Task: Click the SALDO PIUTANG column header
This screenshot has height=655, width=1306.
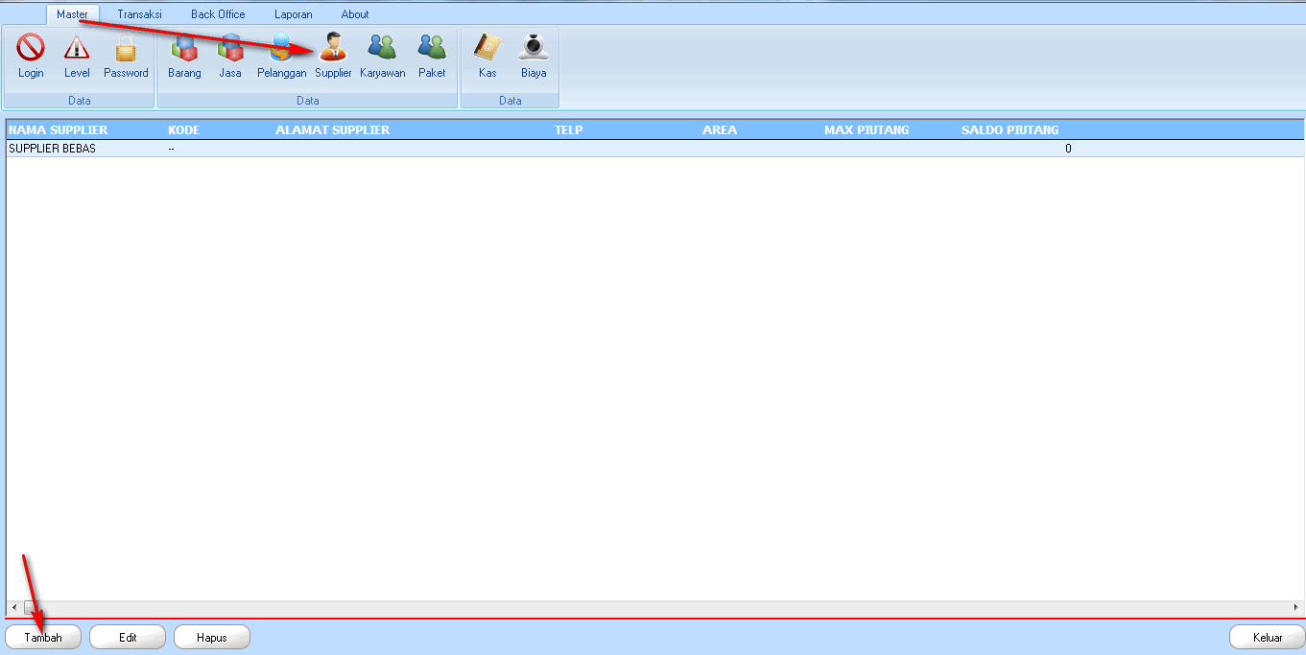Action: [1010, 129]
